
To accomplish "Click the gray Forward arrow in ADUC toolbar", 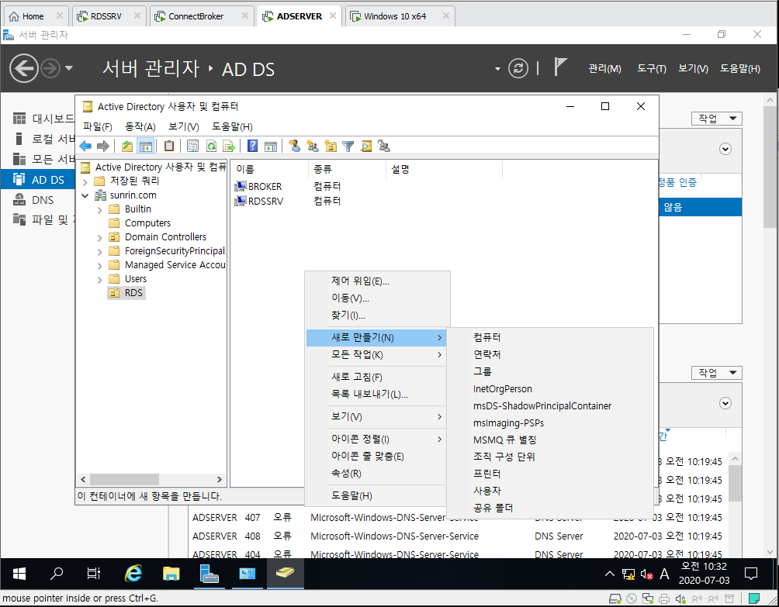I will 103,146.
